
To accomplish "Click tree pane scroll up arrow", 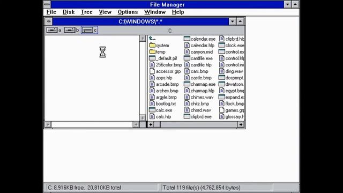I will tap(143, 39).
